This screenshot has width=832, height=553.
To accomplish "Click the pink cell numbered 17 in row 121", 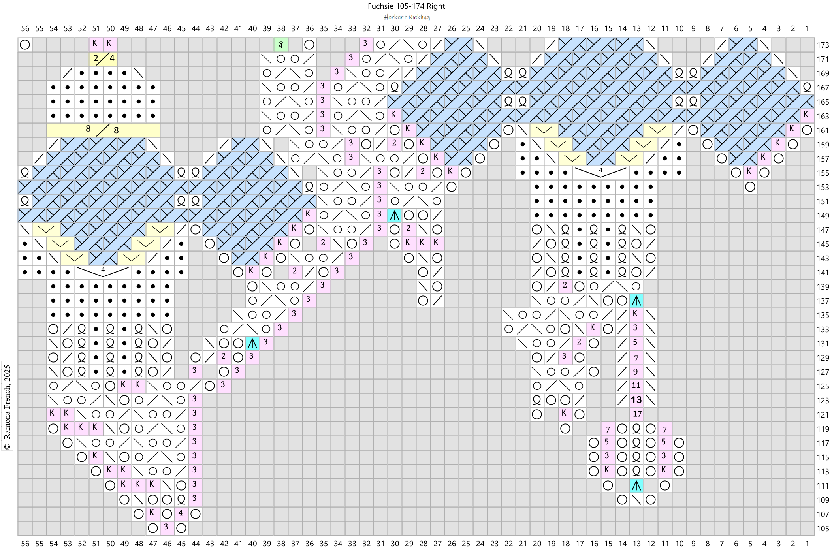I will tap(637, 414).
